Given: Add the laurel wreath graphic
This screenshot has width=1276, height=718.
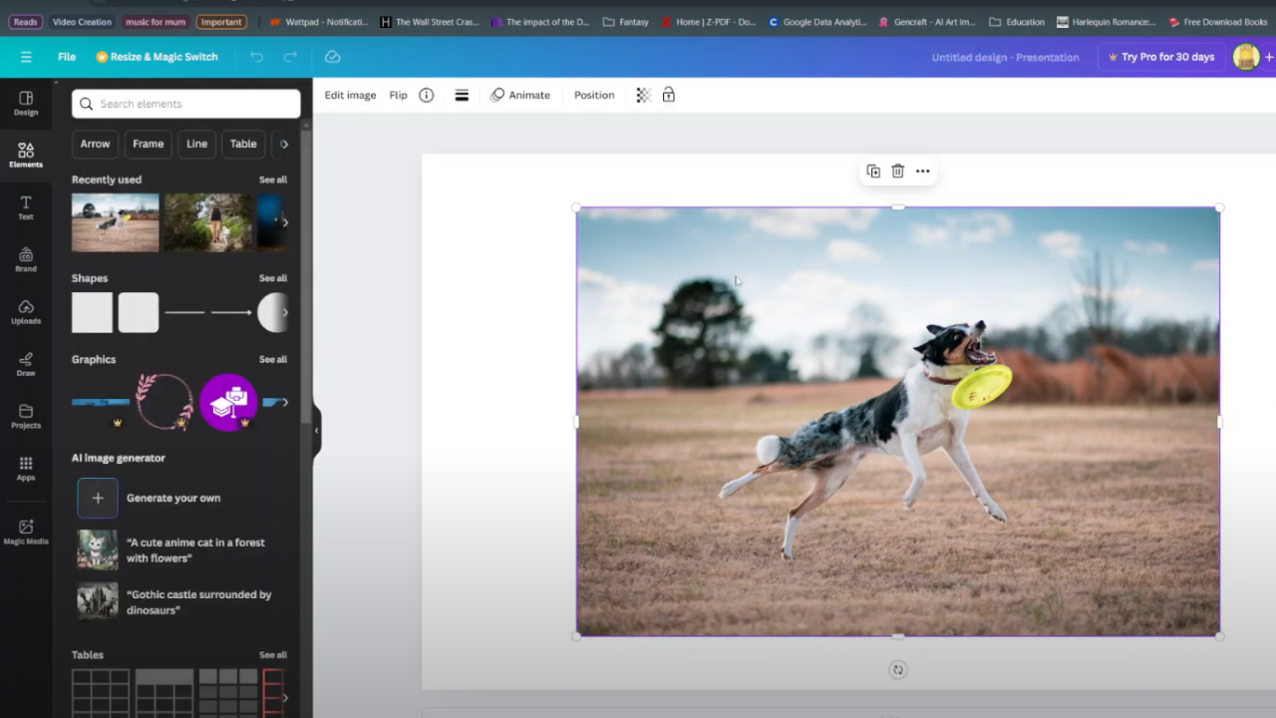Looking at the screenshot, I should click(164, 402).
